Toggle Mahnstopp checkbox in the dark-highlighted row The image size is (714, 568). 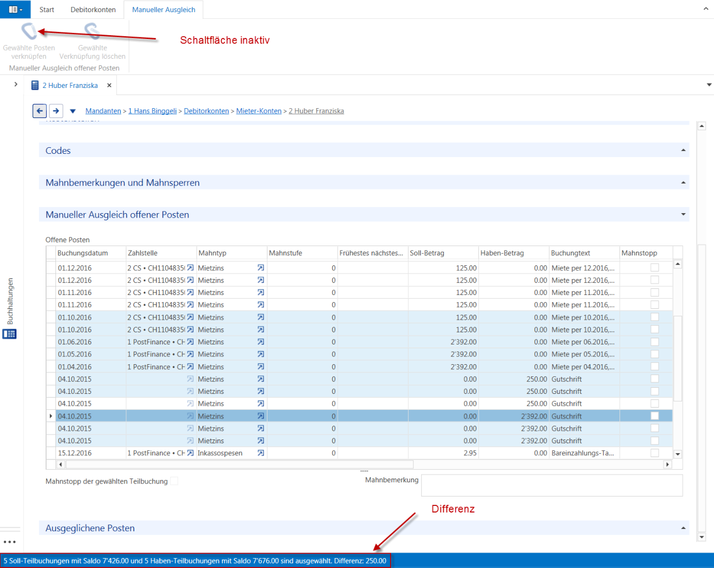(655, 416)
